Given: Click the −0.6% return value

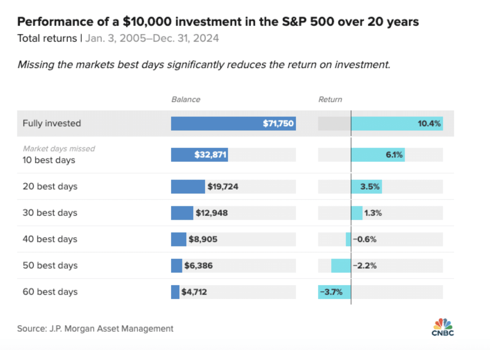Looking at the screenshot, I should click(x=365, y=239).
